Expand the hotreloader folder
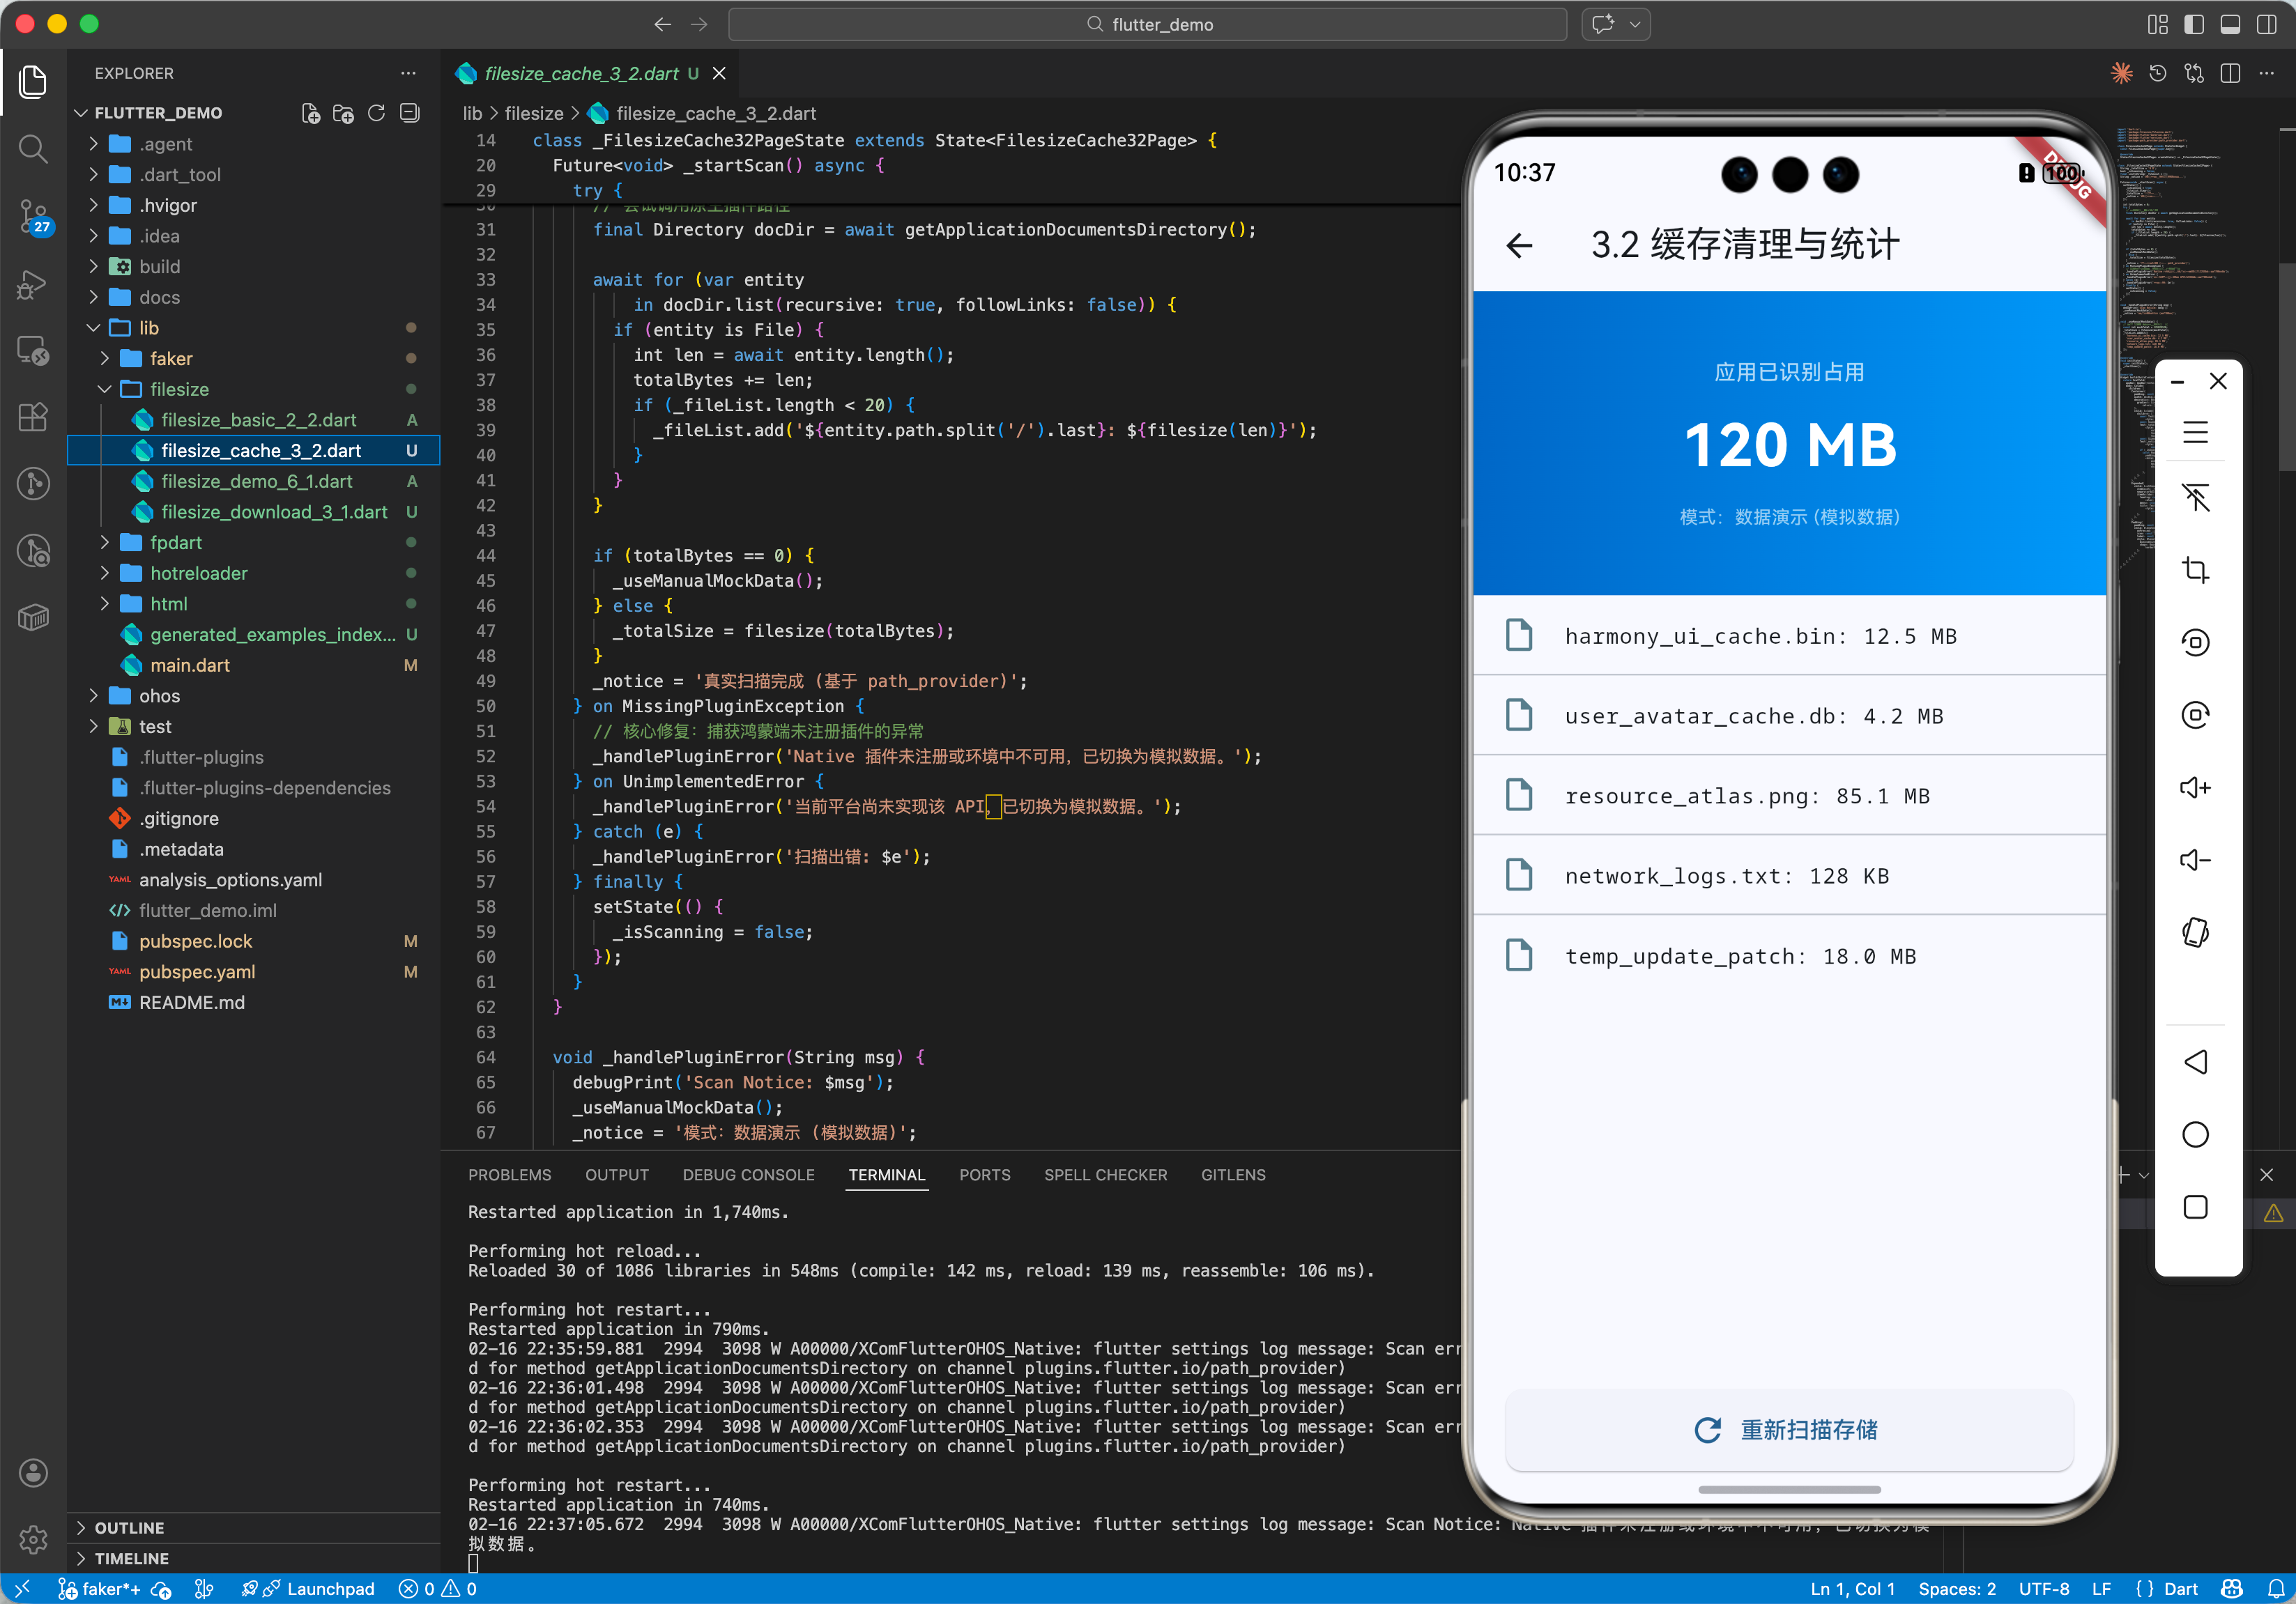Screen dimensions: 2296x1604 coord(198,573)
